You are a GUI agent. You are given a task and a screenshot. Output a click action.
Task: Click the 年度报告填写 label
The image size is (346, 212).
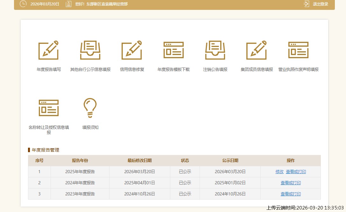[x=48, y=69]
